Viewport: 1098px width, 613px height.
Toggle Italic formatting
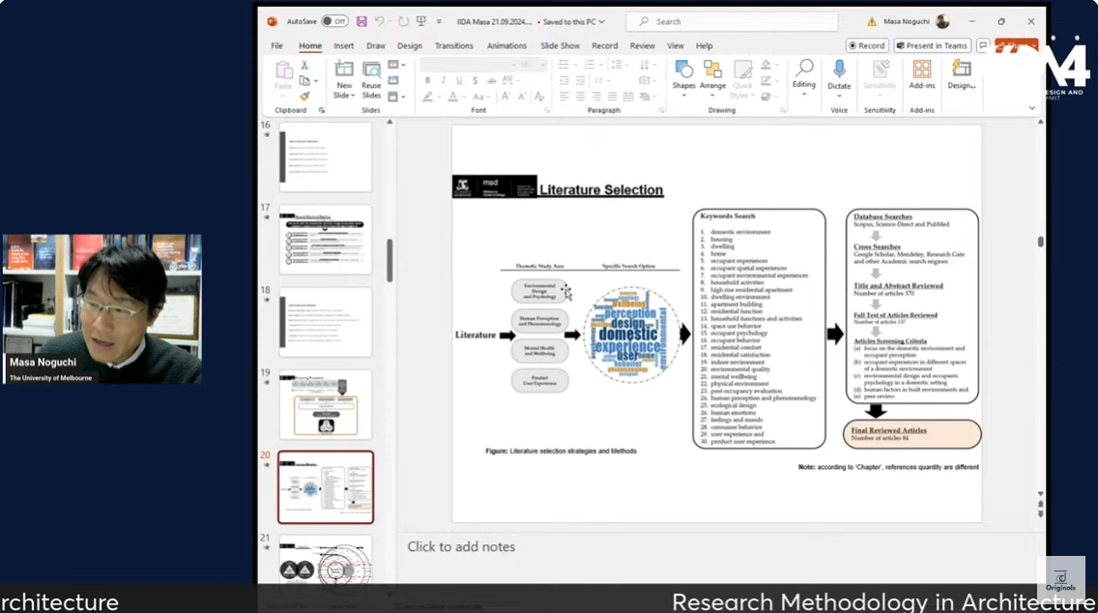(444, 80)
